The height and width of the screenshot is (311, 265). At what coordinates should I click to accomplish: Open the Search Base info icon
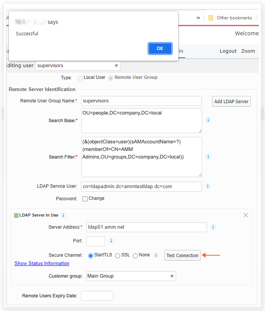[208, 120]
